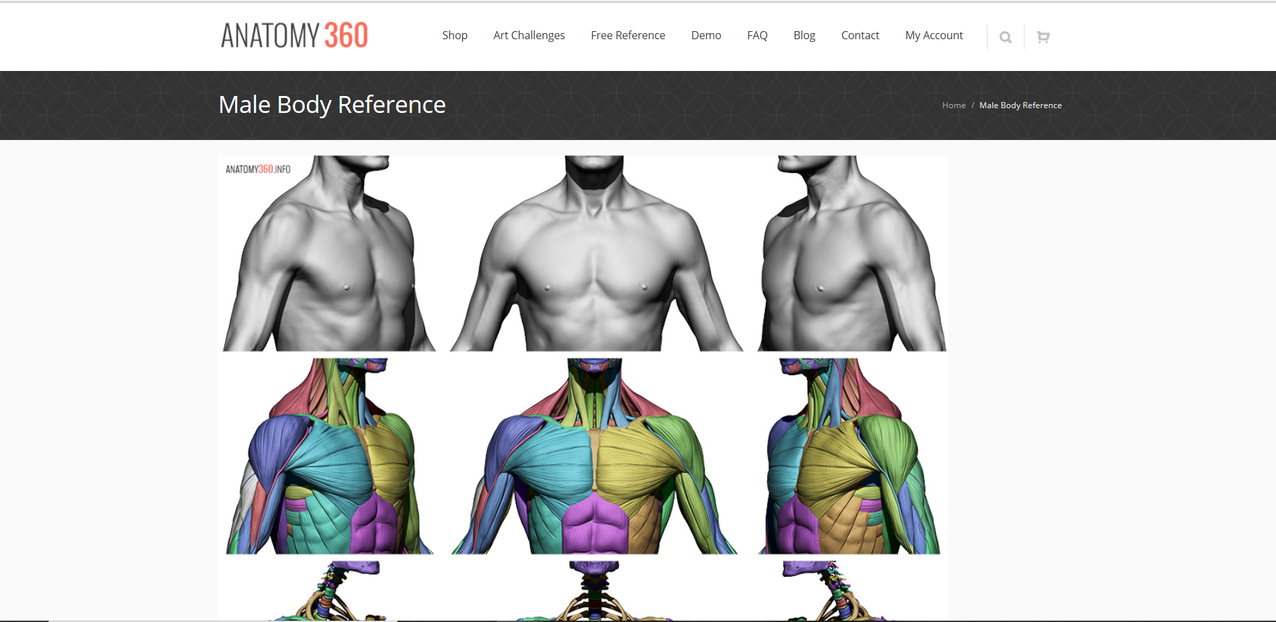
Task: Click the Home breadcrumb link
Action: tap(954, 105)
